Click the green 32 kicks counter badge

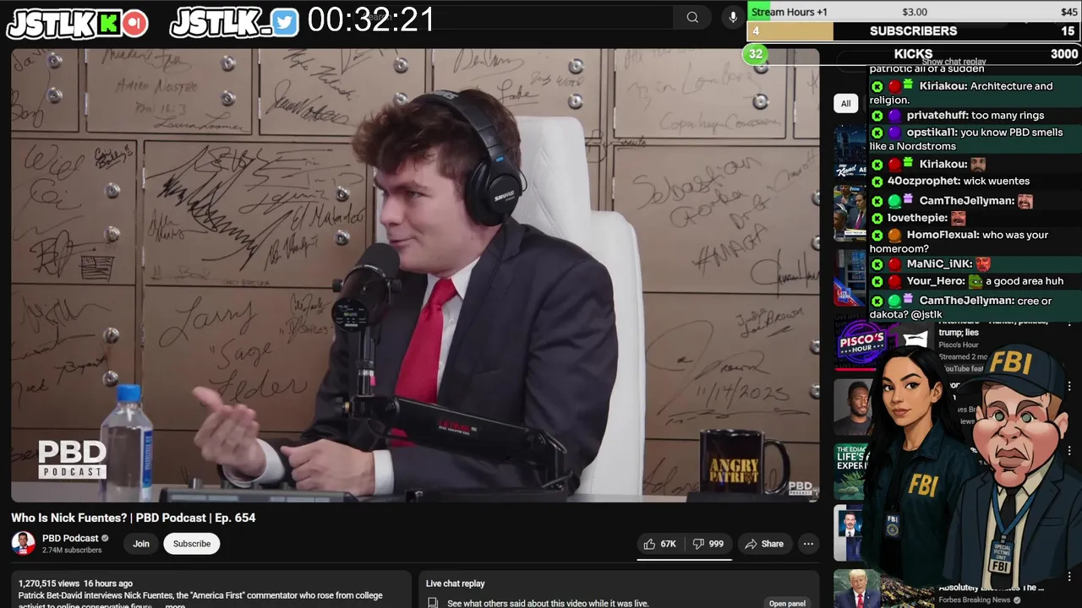click(x=755, y=54)
